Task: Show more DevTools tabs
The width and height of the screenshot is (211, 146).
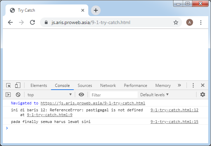Action: click(179, 85)
